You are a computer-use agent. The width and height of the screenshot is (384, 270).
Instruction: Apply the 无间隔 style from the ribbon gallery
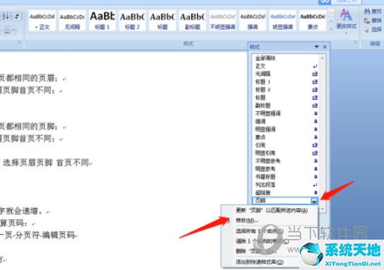pos(72,20)
